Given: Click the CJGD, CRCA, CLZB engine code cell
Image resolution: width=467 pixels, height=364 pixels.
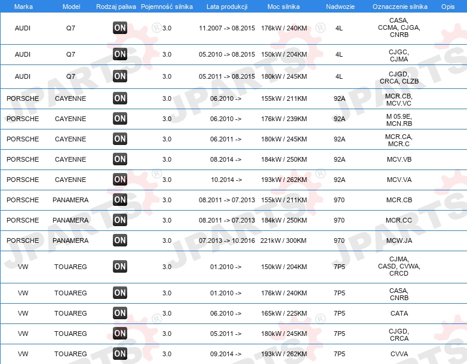Looking at the screenshot, I should (x=399, y=78).
